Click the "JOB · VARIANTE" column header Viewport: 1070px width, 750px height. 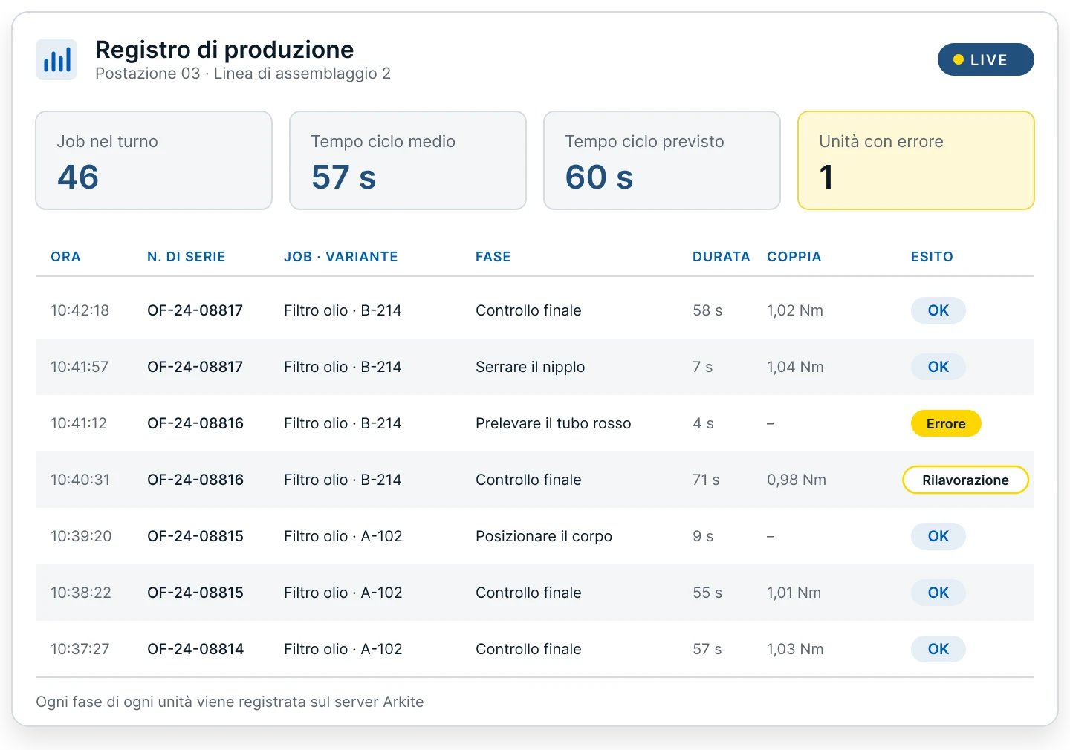pyautogui.click(x=341, y=257)
